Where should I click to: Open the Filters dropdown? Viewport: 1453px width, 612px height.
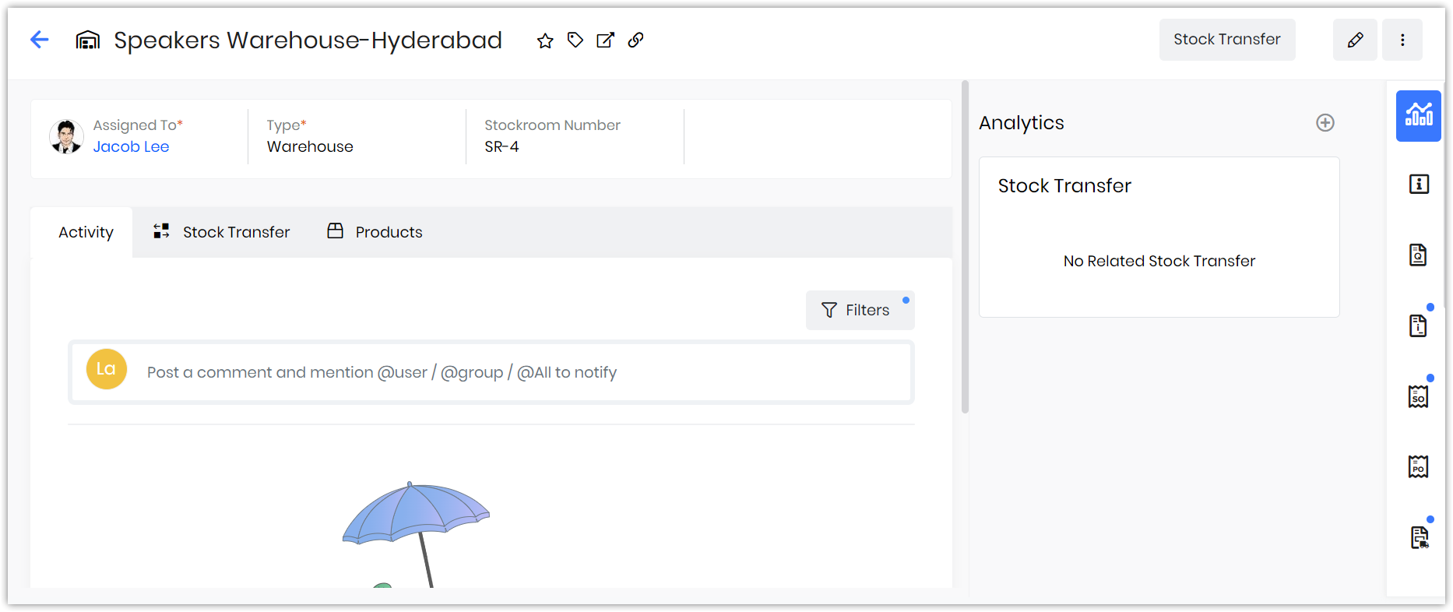[x=860, y=310]
